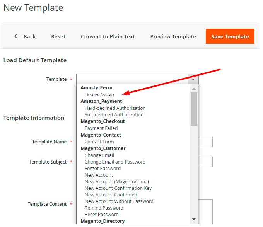Pick Forgot Password template
The width and height of the screenshot is (263, 227).
pos(102,169)
